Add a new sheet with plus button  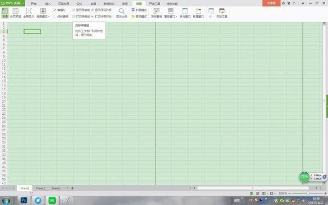tap(72, 188)
